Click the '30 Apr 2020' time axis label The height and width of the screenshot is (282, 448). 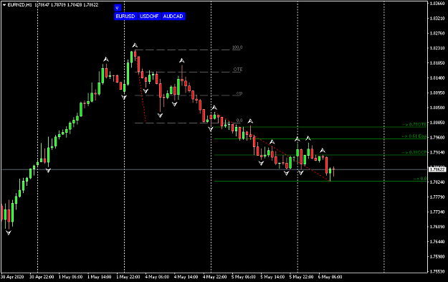click(12, 277)
